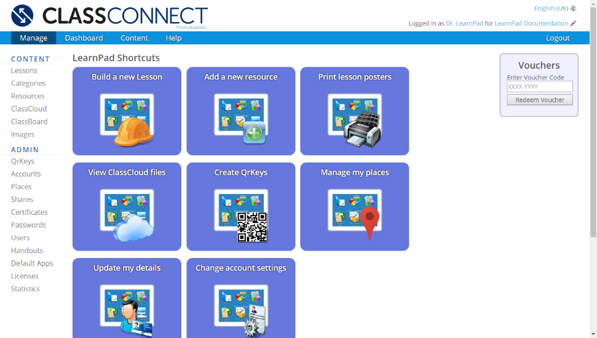Open Statistics under Admin
Viewport: 597px width, 338px height.
[25, 289]
